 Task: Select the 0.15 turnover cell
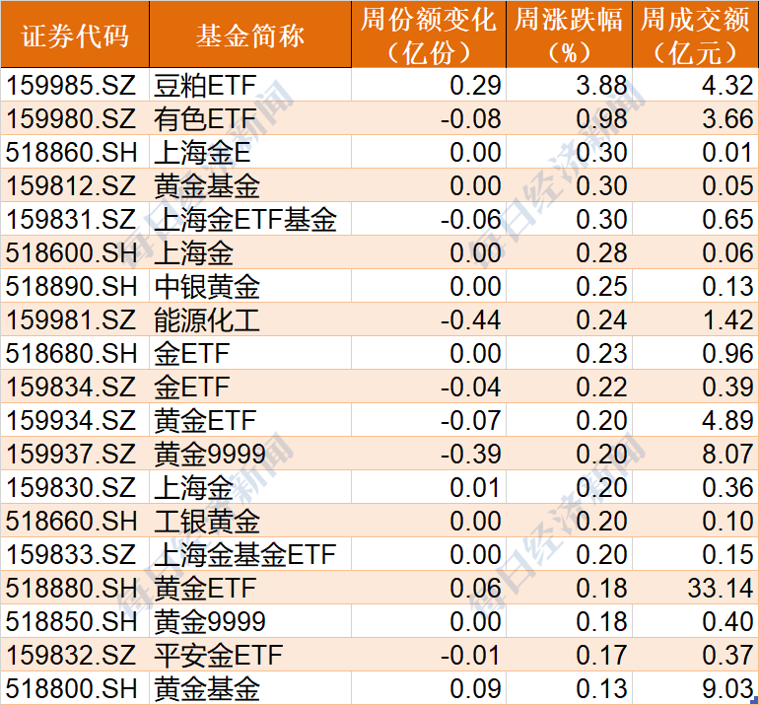tap(695, 554)
